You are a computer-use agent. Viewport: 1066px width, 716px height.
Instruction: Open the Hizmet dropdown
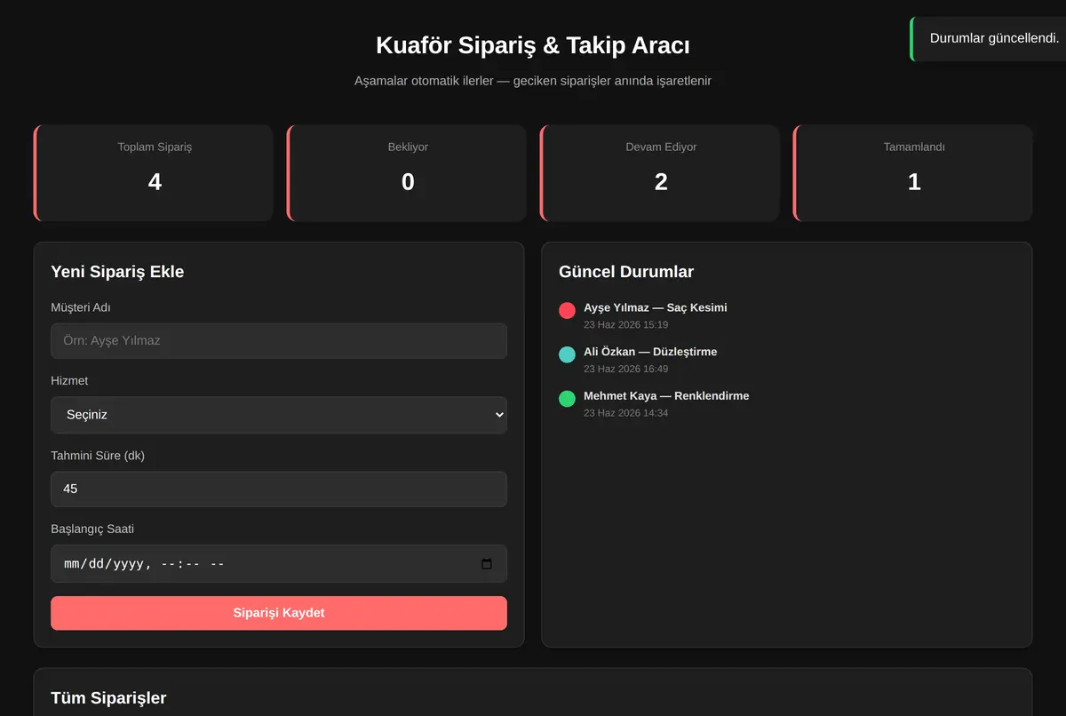[x=279, y=415]
